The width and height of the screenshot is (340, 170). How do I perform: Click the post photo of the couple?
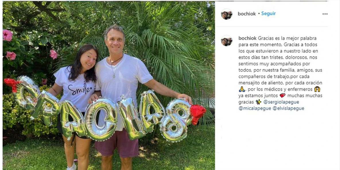tap(109, 86)
